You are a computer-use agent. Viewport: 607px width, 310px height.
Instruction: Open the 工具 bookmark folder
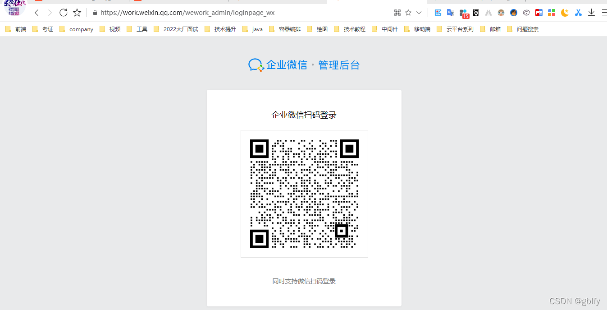pyautogui.click(x=137, y=29)
